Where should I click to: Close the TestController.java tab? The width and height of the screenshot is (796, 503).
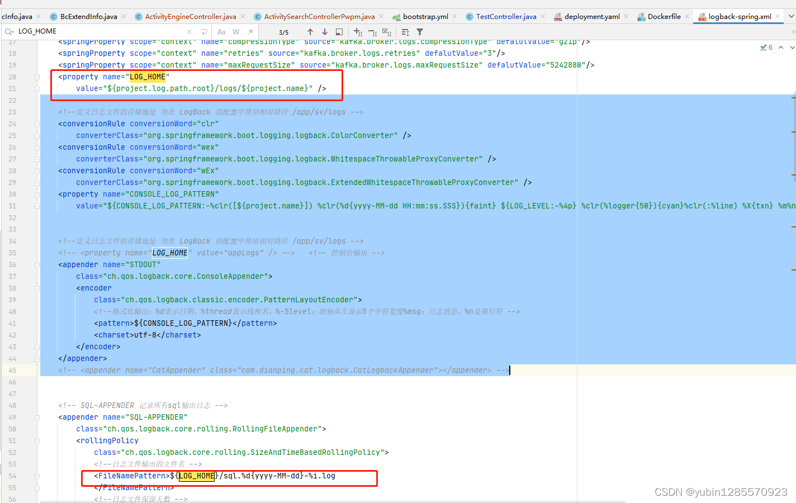point(543,16)
